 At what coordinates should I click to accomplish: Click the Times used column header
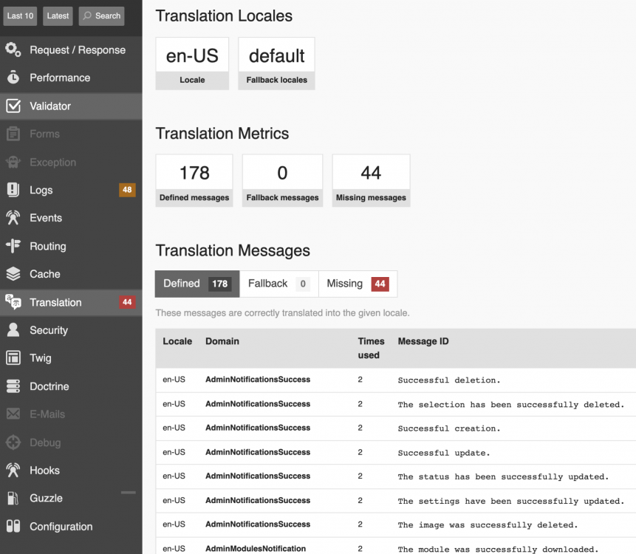[371, 348]
